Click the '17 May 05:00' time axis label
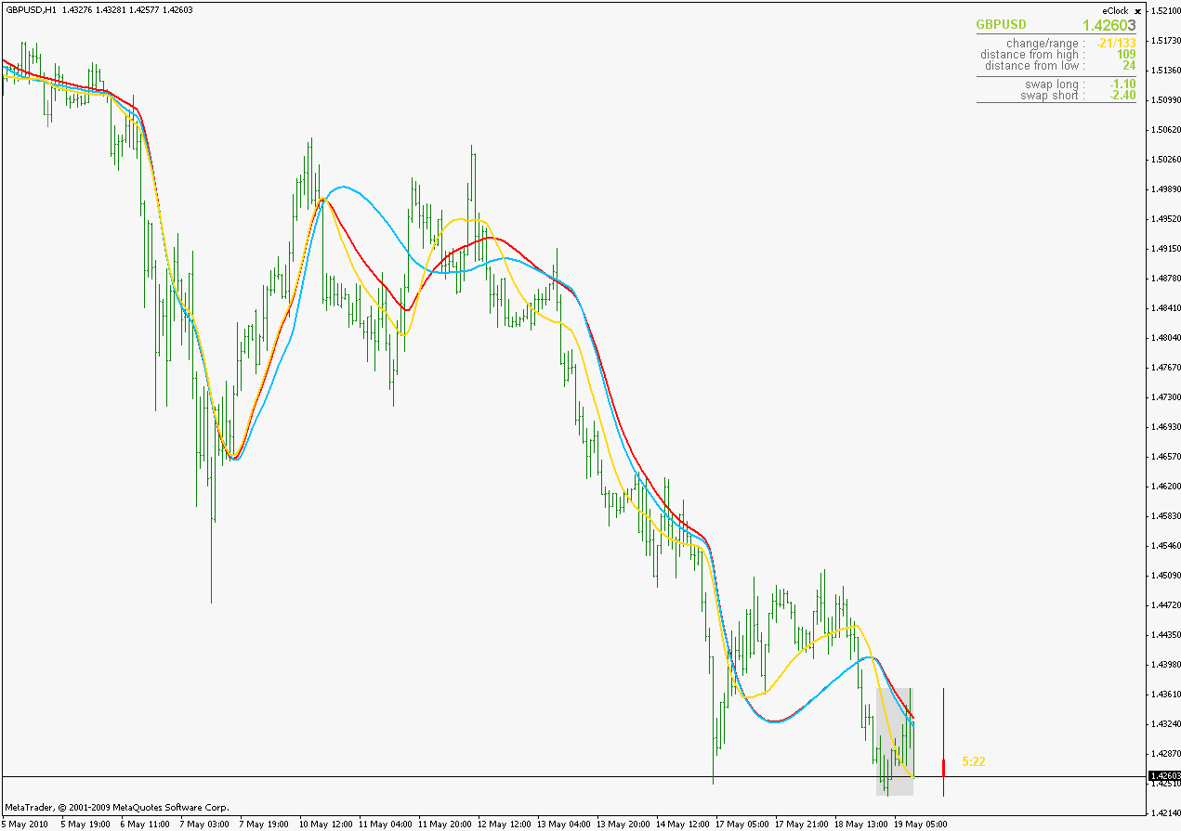 (741, 824)
